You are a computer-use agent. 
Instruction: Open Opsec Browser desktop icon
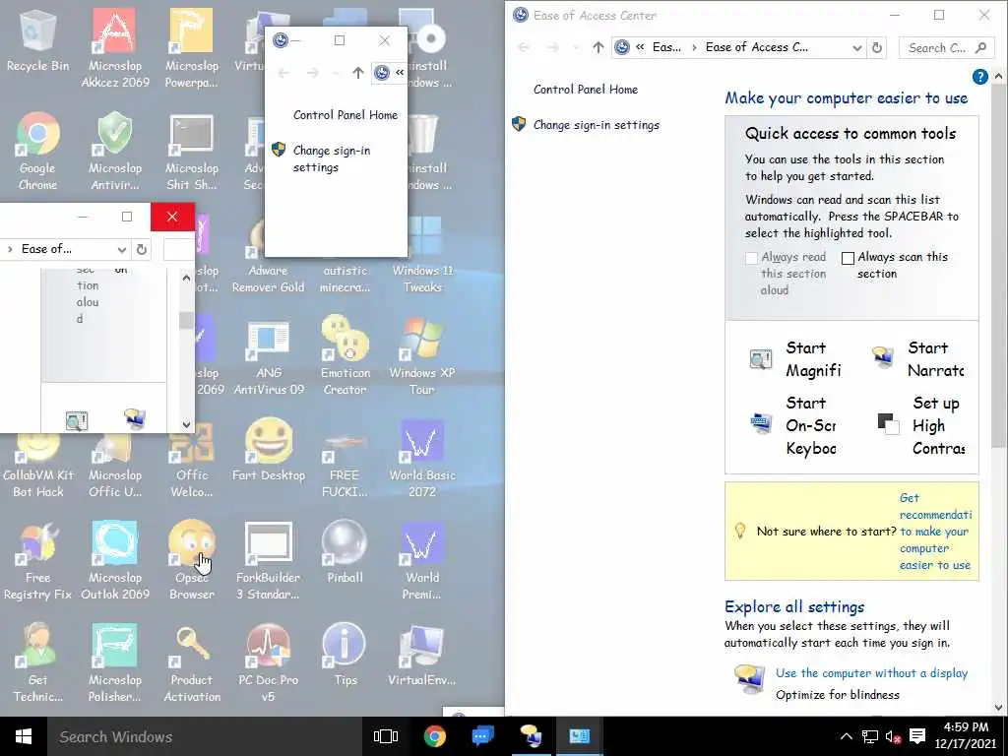(192, 560)
